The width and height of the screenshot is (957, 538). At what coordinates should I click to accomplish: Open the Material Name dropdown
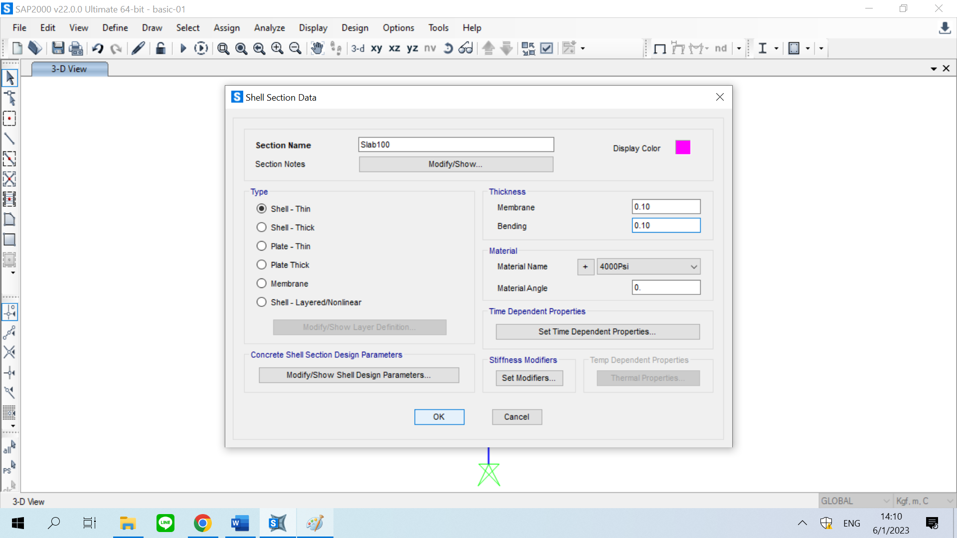tap(648, 267)
